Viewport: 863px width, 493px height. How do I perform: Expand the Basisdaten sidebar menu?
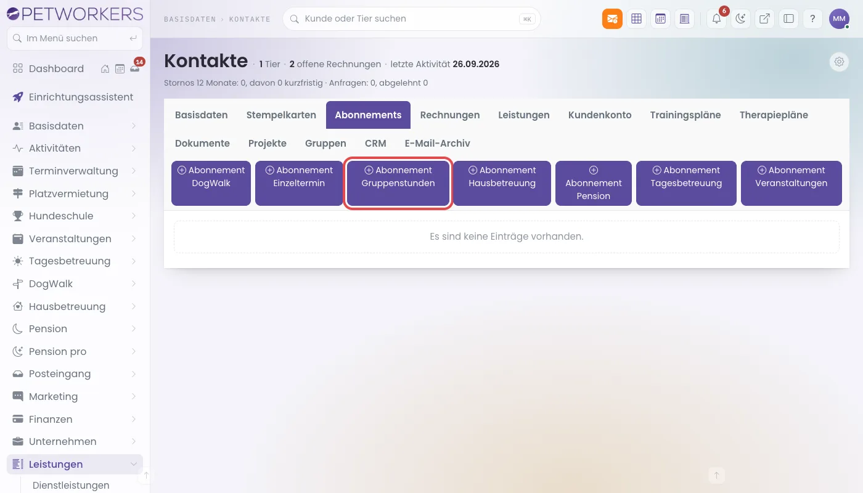click(74, 126)
